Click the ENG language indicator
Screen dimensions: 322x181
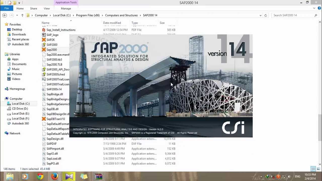[297, 176]
